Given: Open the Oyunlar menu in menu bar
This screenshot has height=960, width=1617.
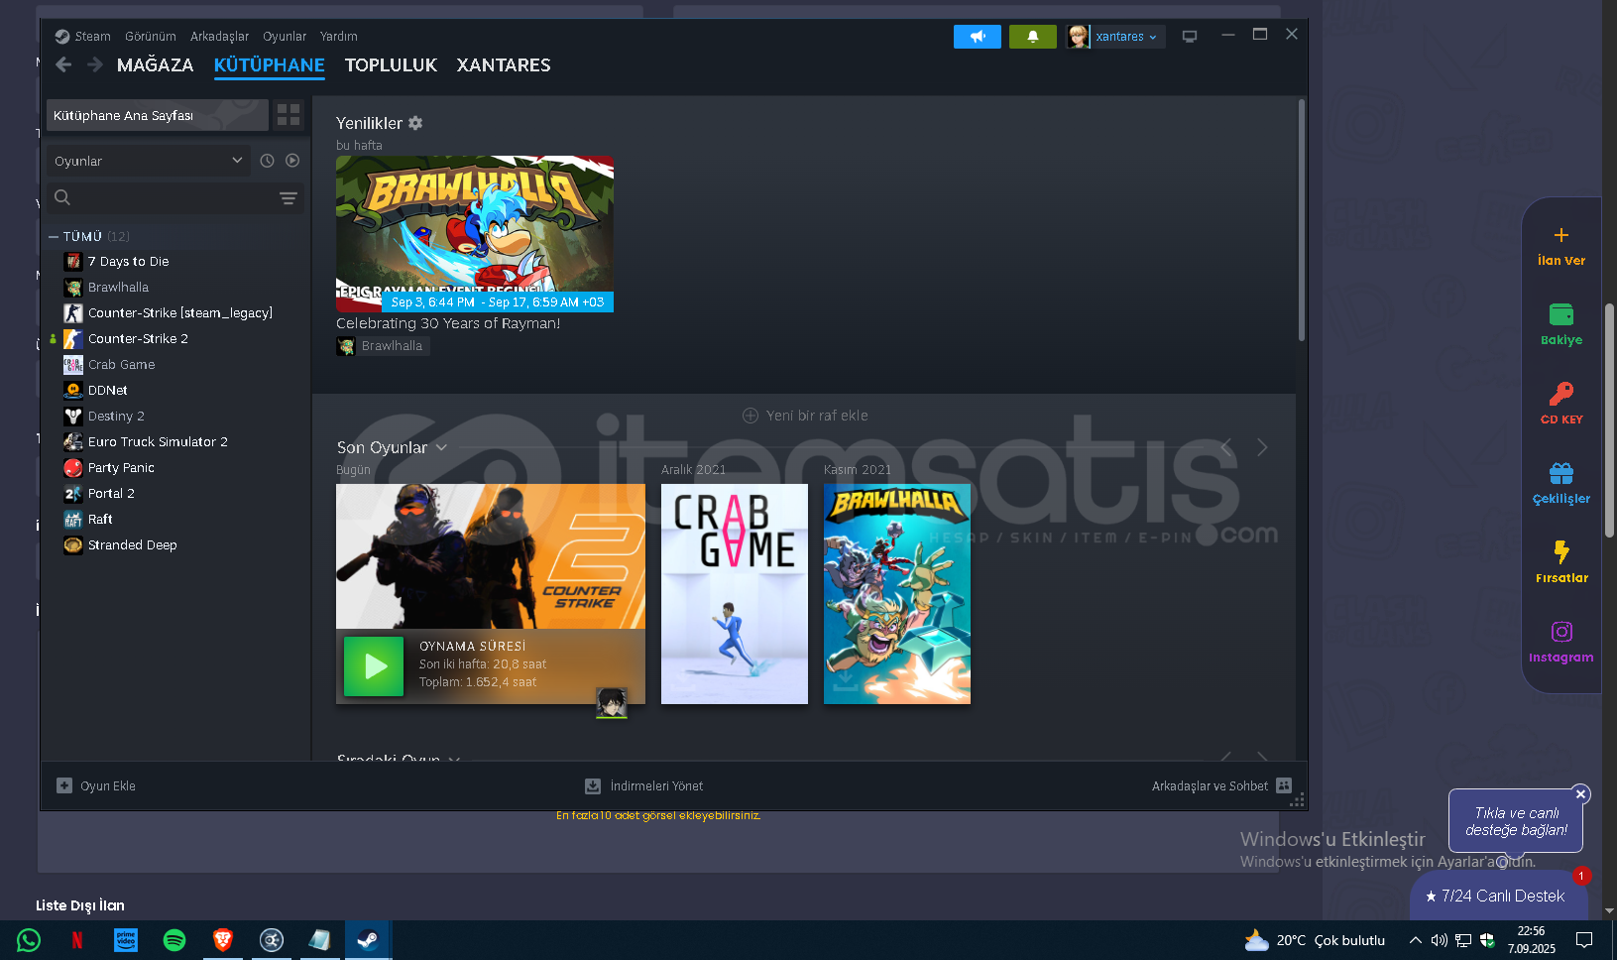Looking at the screenshot, I should (285, 37).
